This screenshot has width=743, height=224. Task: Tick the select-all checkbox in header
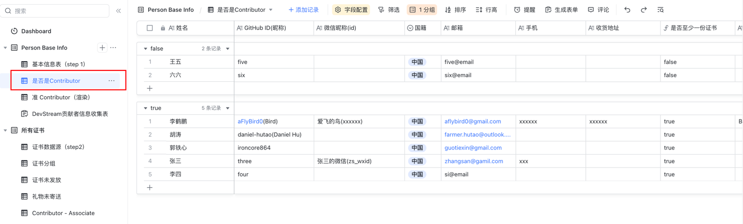(150, 28)
